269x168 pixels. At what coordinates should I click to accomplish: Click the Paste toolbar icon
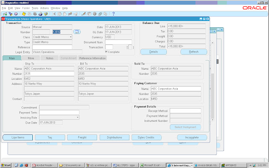click(65, 14)
